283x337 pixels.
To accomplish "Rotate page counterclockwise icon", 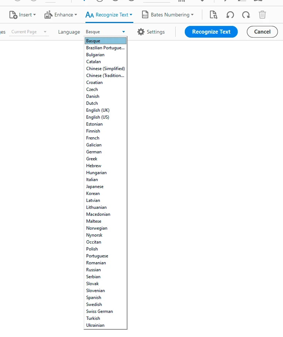I will (230, 15).
